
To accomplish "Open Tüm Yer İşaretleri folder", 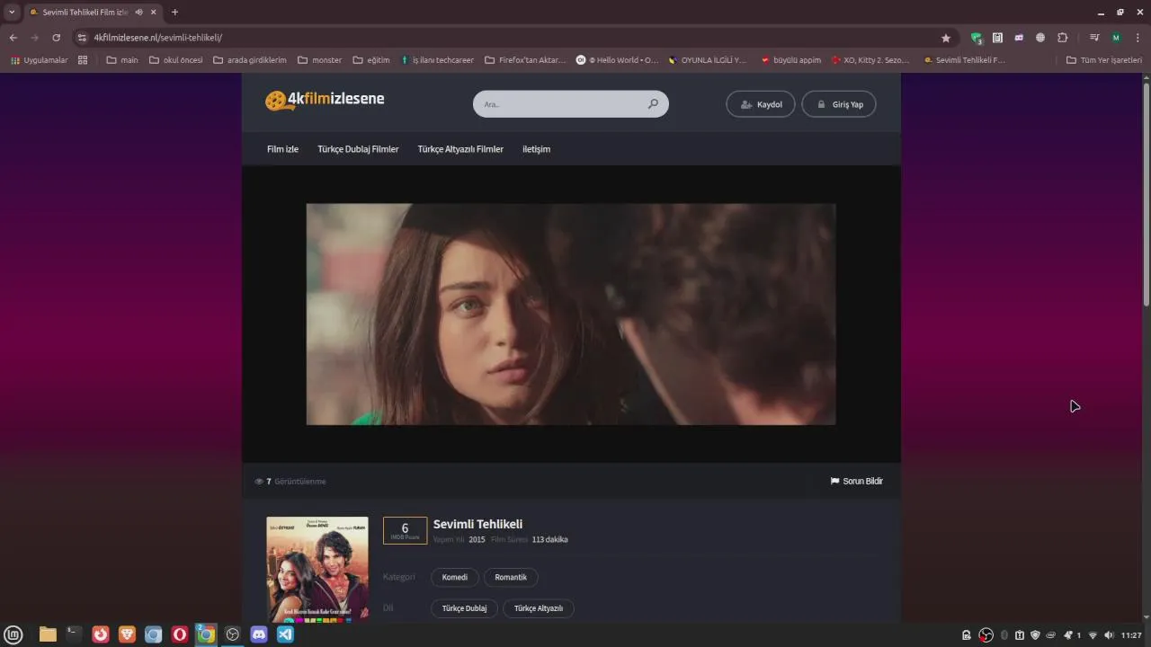I will (1103, 60).
